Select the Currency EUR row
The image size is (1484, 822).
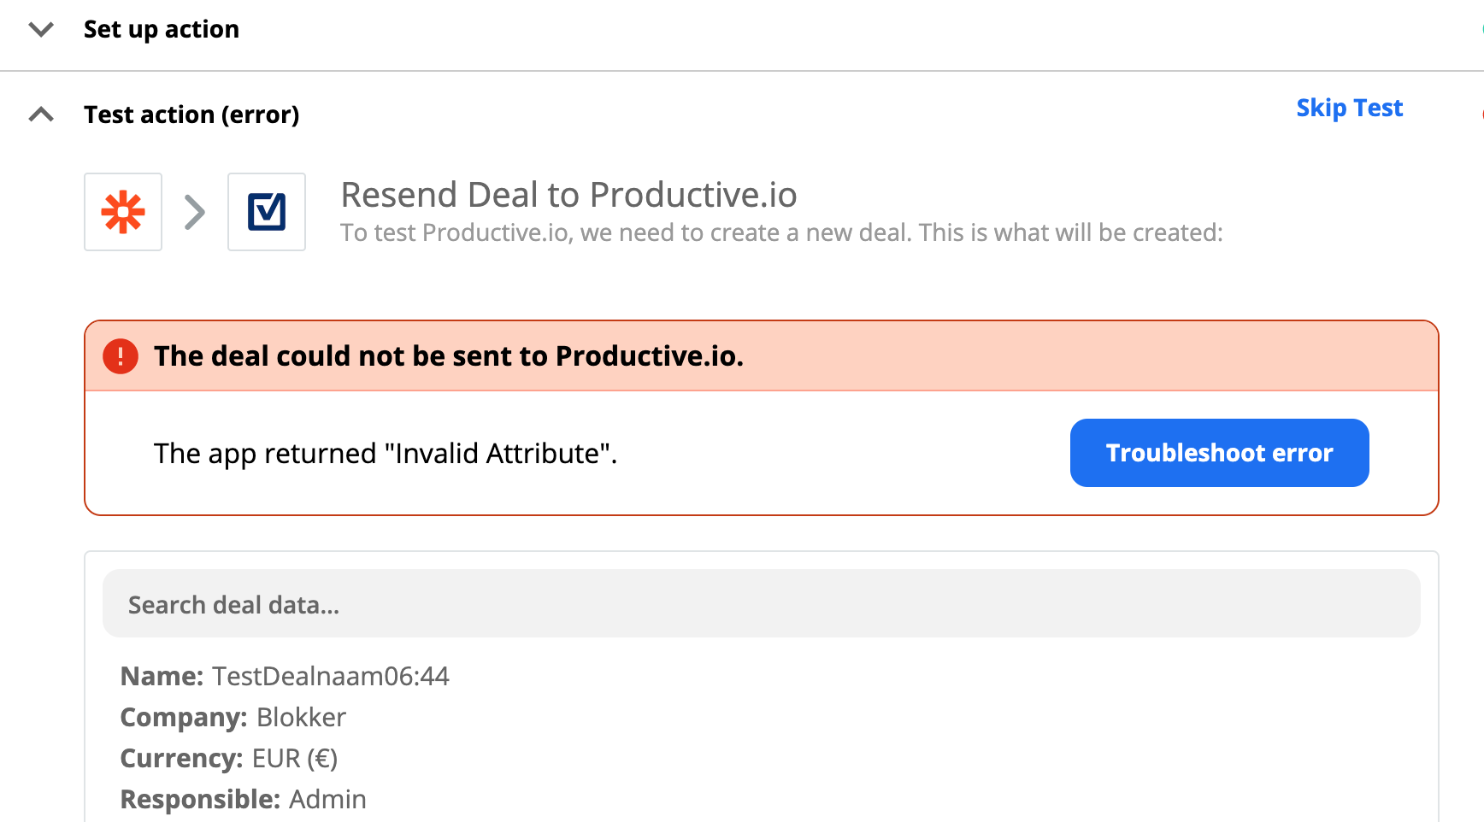click(229, 758)
